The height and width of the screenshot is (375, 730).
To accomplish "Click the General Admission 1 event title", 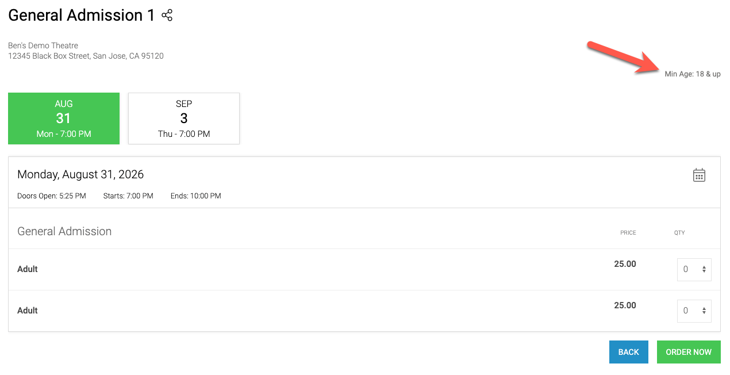I will (82, 16).
